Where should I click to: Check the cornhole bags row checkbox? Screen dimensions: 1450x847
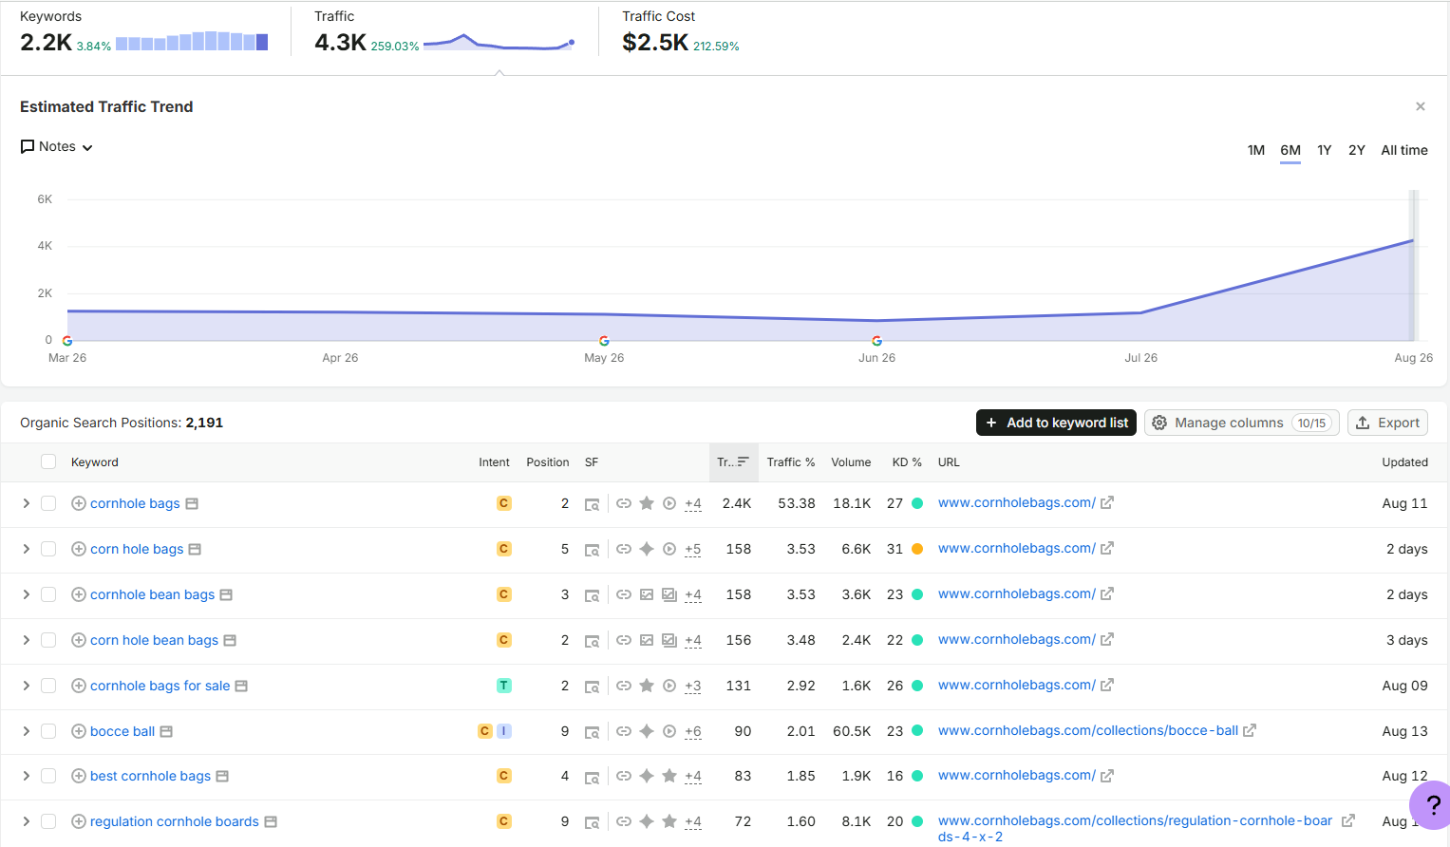click(x=48, y=503)
